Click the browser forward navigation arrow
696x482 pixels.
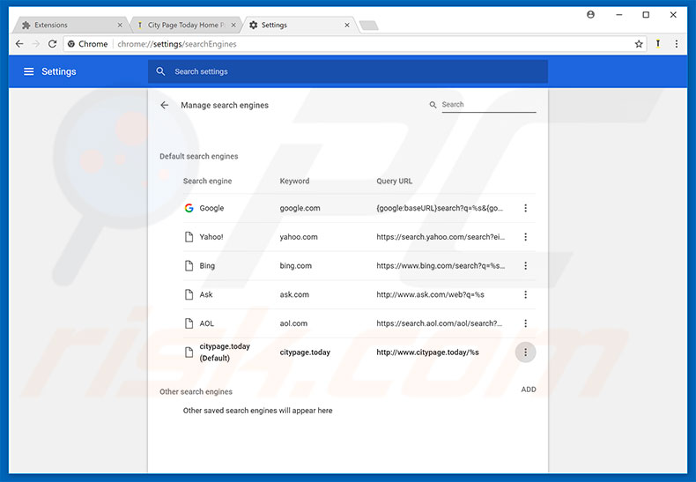click(36, 44)
